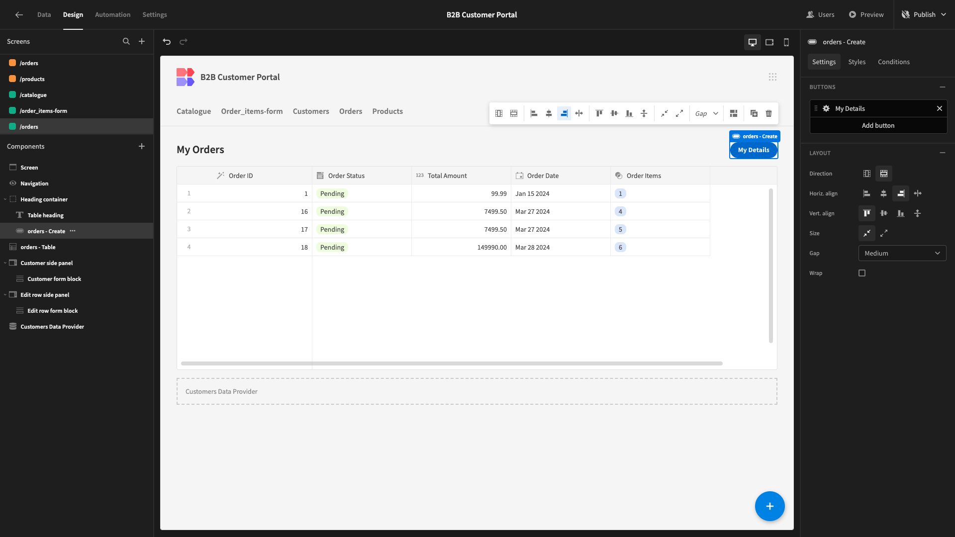The image size is (955, 537).
Task: Switch to the Data tab
Action: point(44,15)
